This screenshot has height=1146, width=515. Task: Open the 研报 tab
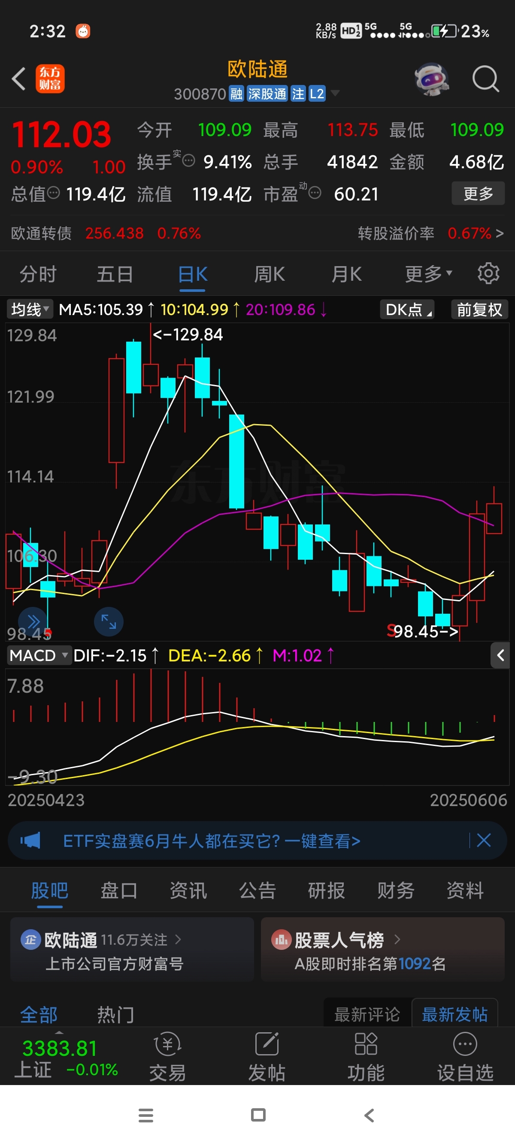click(x=327, y=890)
